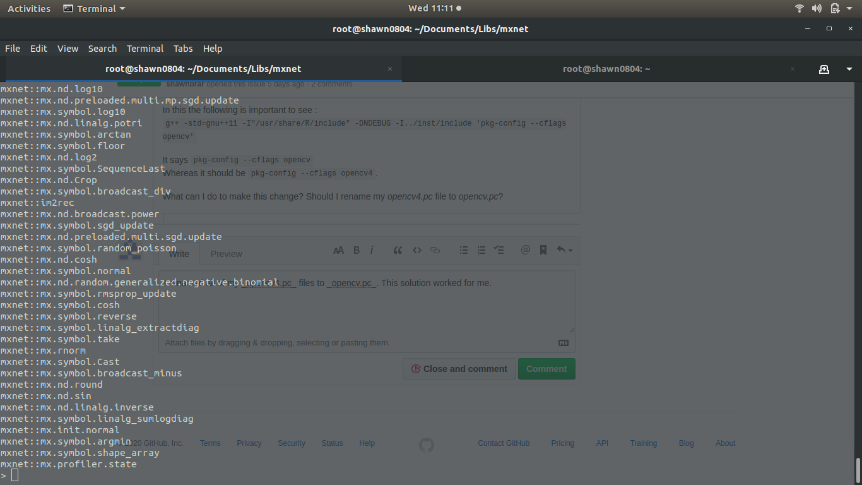862x485 pixels.
Task: Apply bold formatting in the comment toolbar
Action: [356, 250]
